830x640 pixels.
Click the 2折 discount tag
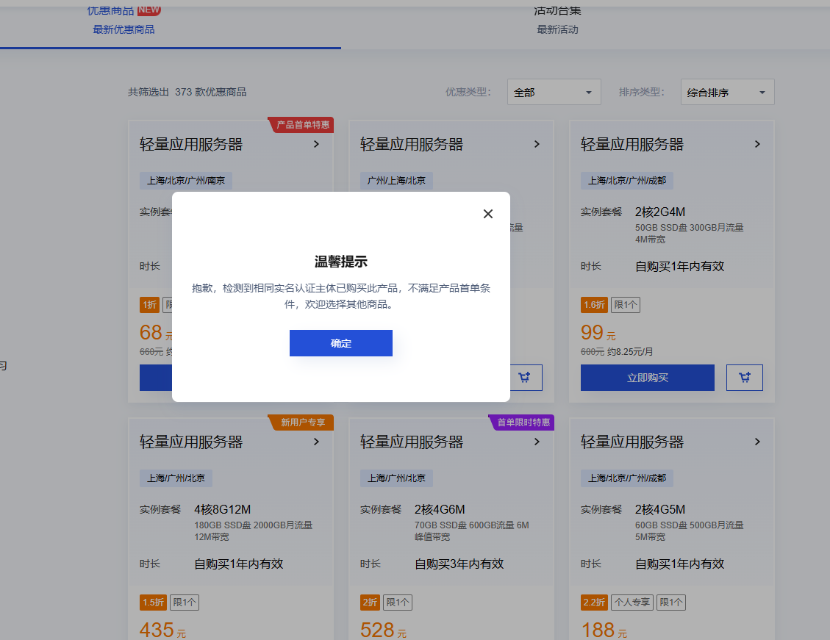click(370, 603)
